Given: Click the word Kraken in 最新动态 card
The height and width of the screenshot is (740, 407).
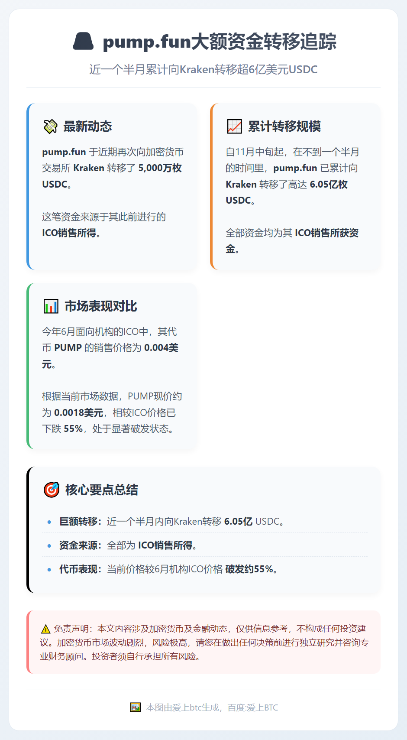Looking at the screenshot, I should 89,168.
